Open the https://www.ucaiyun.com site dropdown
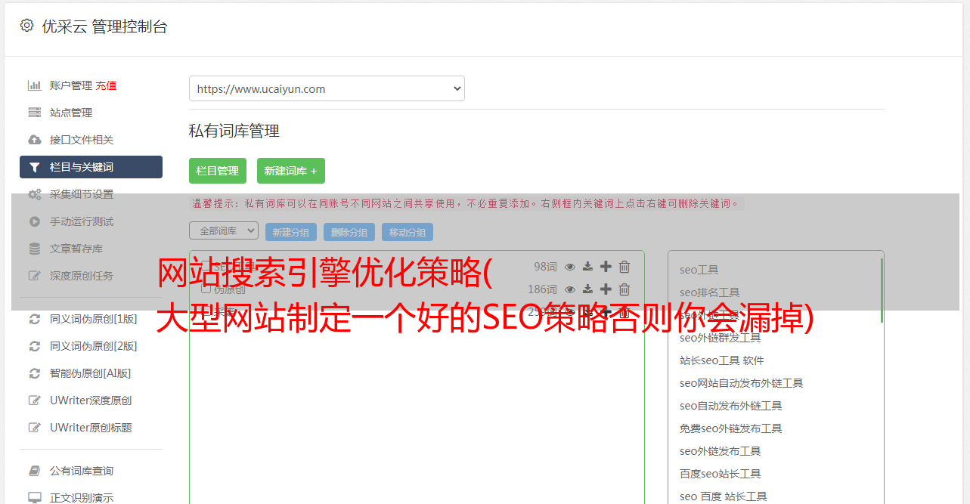The image size is (970, 504). 327,88
